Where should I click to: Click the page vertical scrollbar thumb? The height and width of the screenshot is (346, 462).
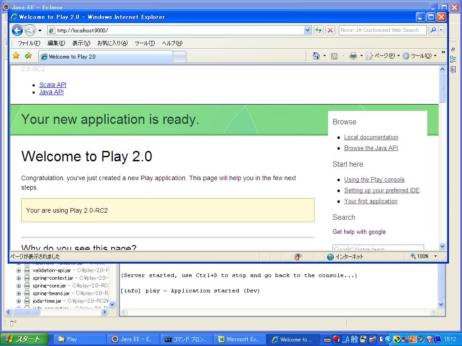point(442,88)
